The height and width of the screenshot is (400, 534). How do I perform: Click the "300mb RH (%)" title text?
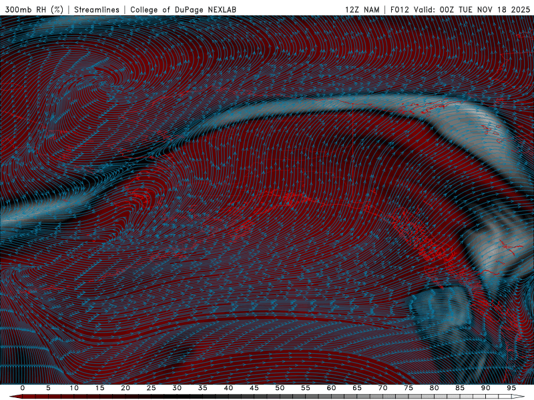pyautogui.click(x=34, y=9)
